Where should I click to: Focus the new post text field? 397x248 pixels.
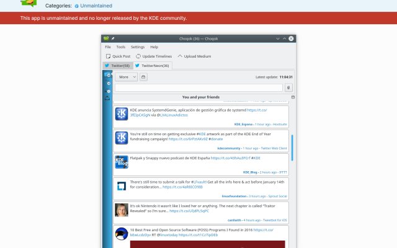[x=198, y=87]
